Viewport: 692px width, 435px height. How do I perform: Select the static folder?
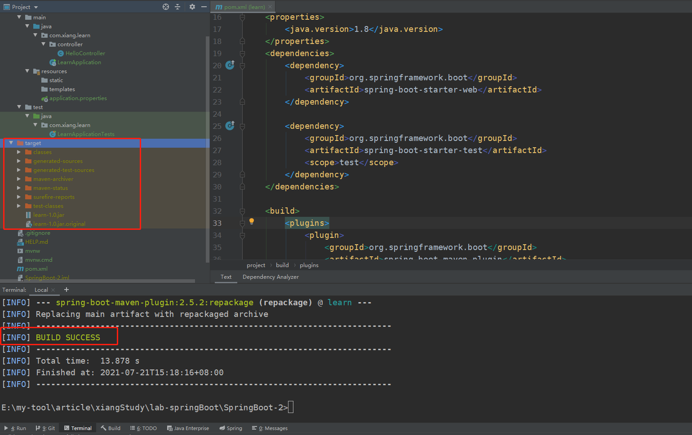(56, 80)
